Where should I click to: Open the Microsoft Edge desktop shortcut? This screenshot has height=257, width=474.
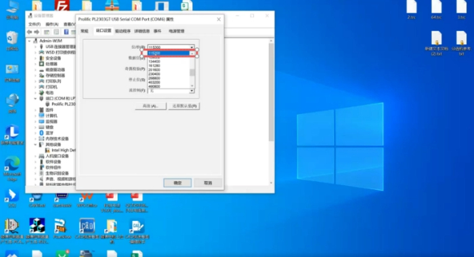pyautogui.click(x=12, y=169)
